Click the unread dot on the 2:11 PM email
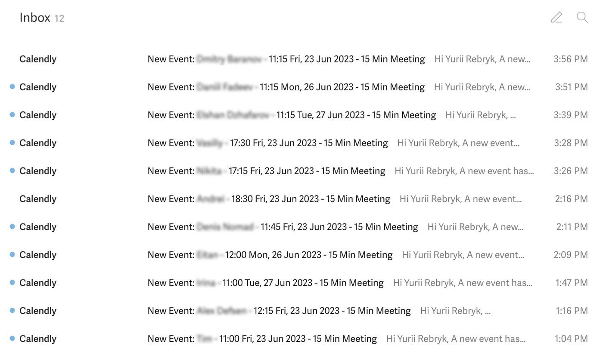 tap(12, 227)
